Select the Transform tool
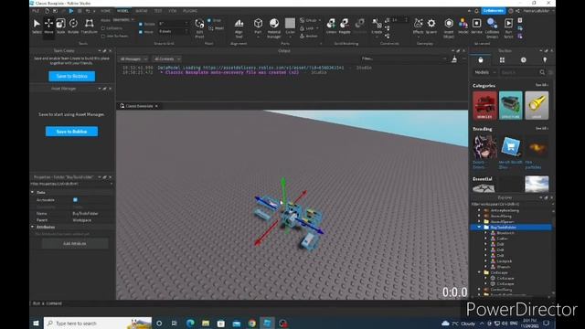 90,27
